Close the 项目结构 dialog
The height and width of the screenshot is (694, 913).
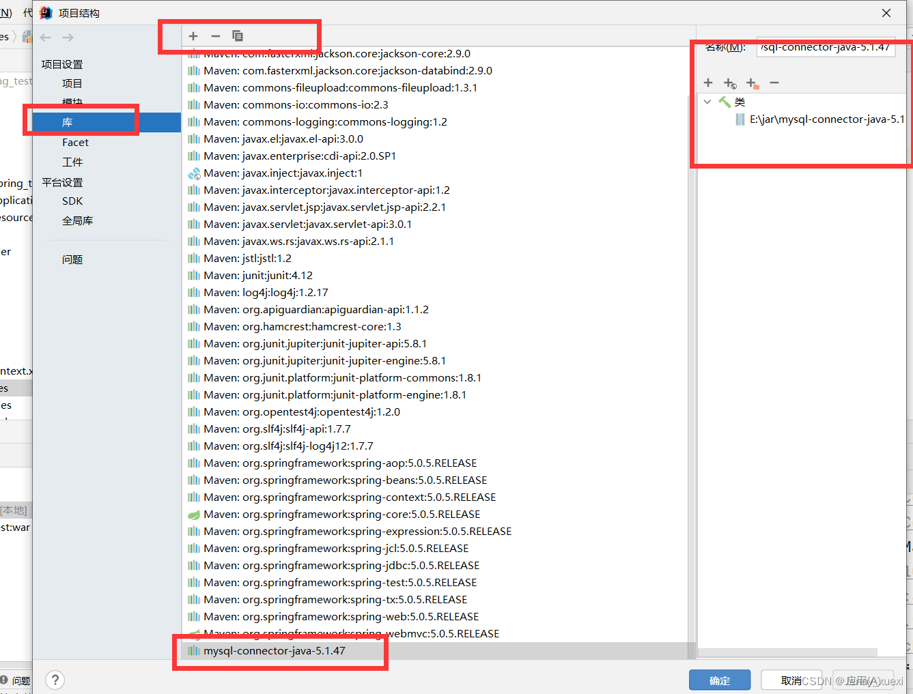(886, 13)
